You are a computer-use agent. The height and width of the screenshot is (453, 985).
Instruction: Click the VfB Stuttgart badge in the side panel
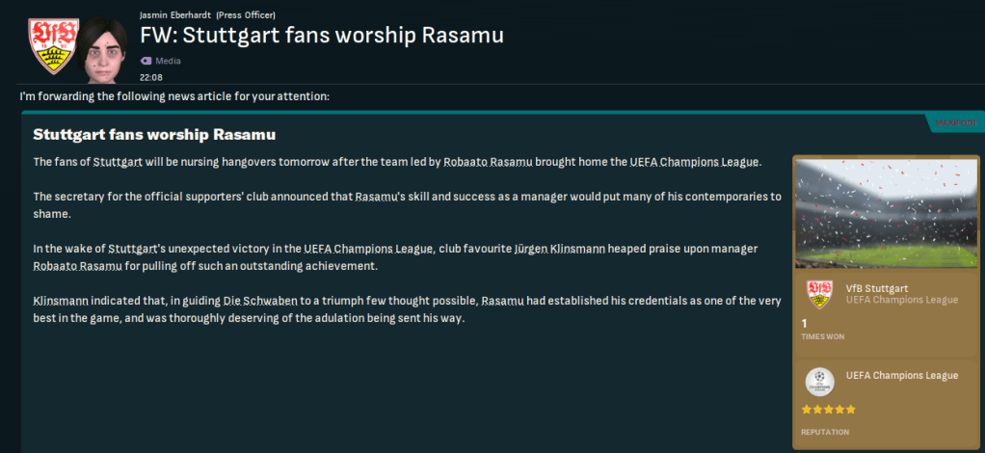point(819,293)
